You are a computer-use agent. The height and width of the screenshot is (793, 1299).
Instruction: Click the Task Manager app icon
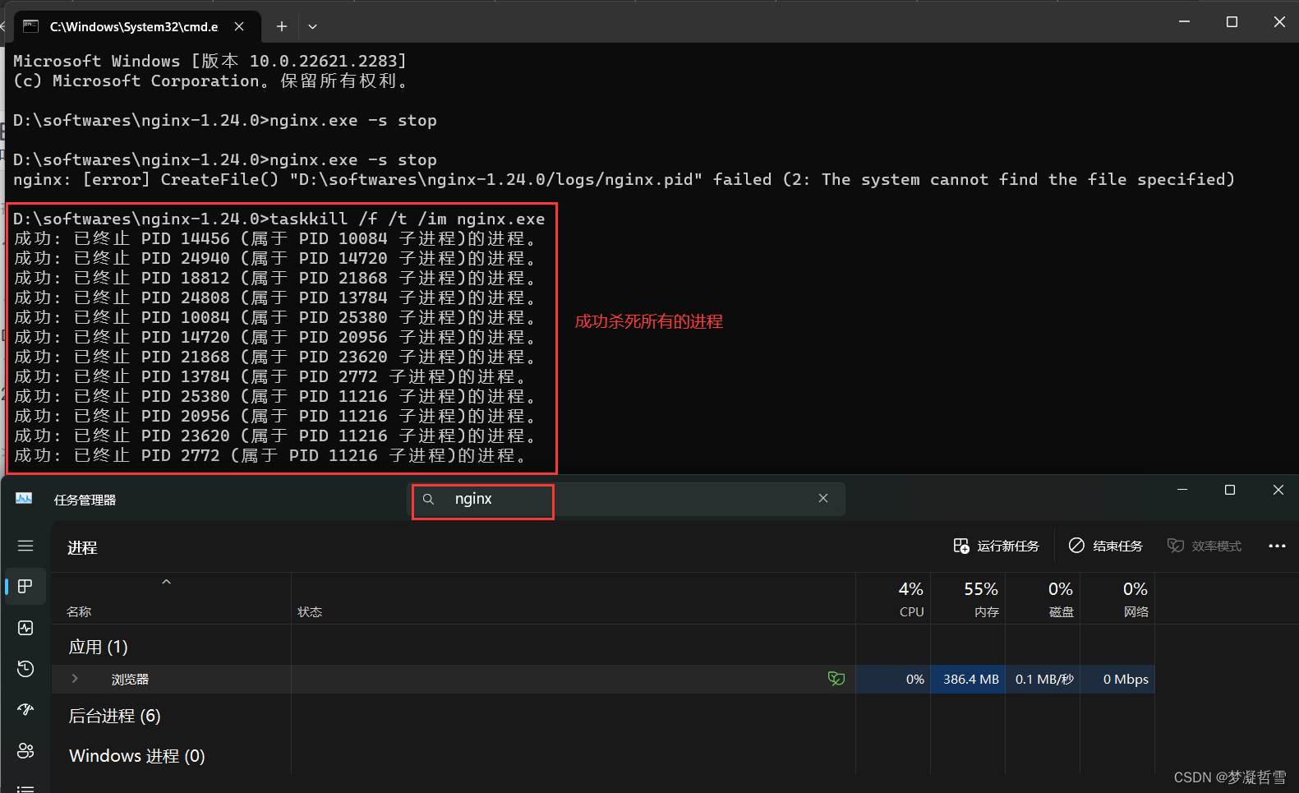(x=24, y=499)
